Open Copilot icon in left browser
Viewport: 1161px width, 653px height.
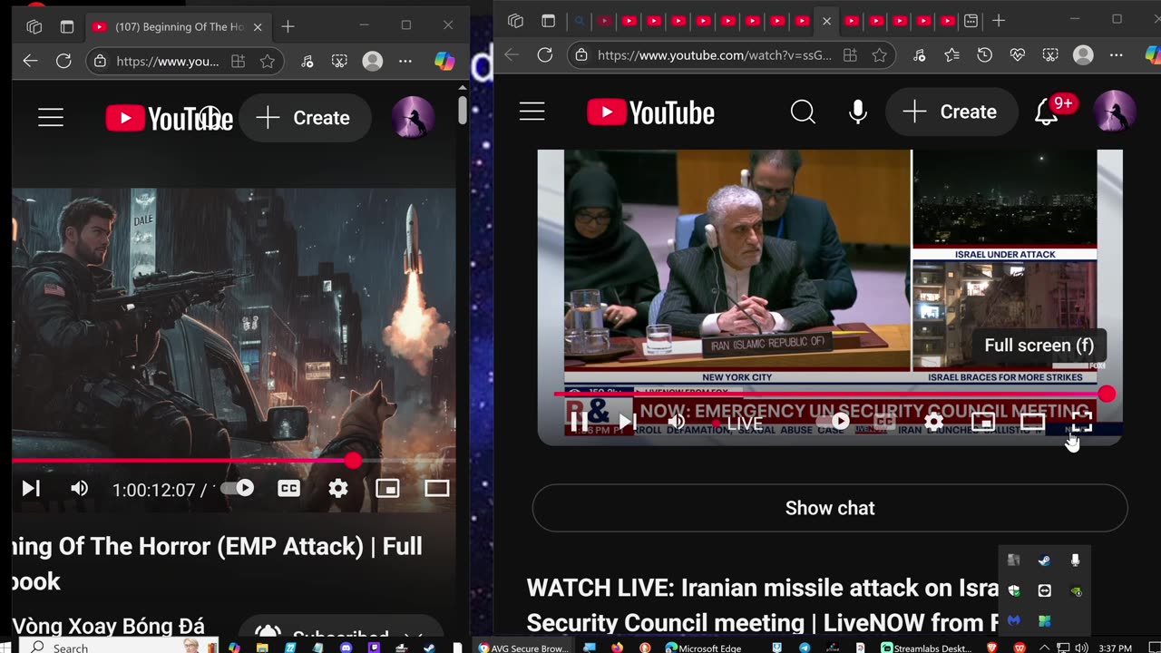click(444, 62)
